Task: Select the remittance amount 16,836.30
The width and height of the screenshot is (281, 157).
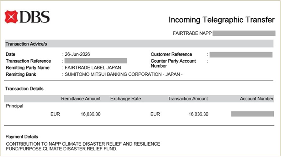Action: coord(90,114)
